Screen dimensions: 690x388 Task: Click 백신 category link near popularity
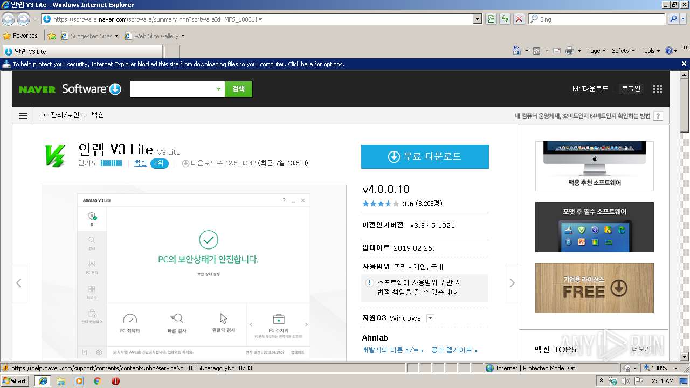click(x=140, y=163)
